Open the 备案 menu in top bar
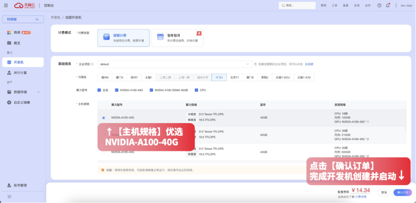The width and height of the screenshot is (416, 203). click(346, 5)
